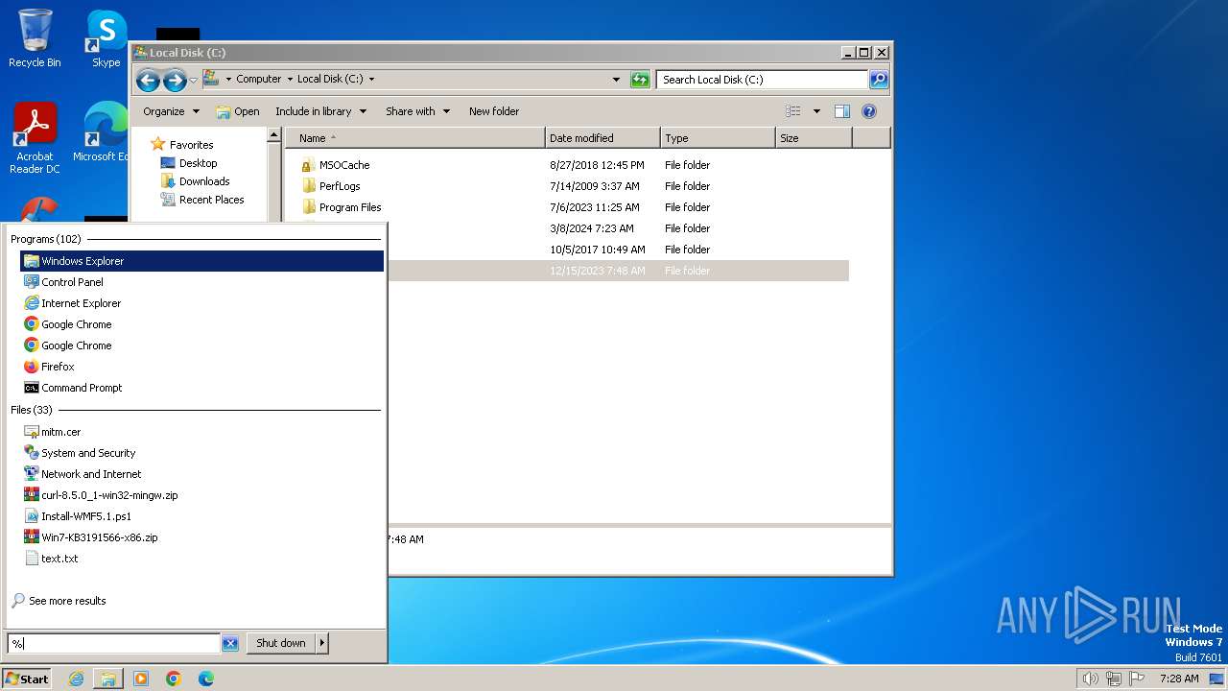This screenshot has width=1228, height=691.
Task: Click the Shut down button
Action: (281, 643)
